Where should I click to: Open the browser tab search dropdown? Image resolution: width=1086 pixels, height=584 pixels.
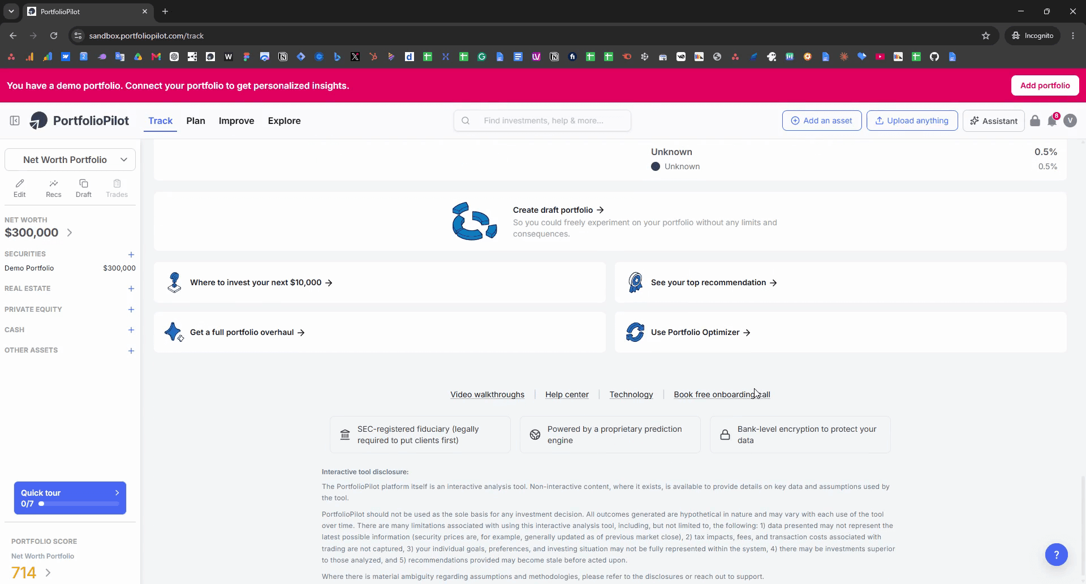pyautogui.click(x=11, y=11)
